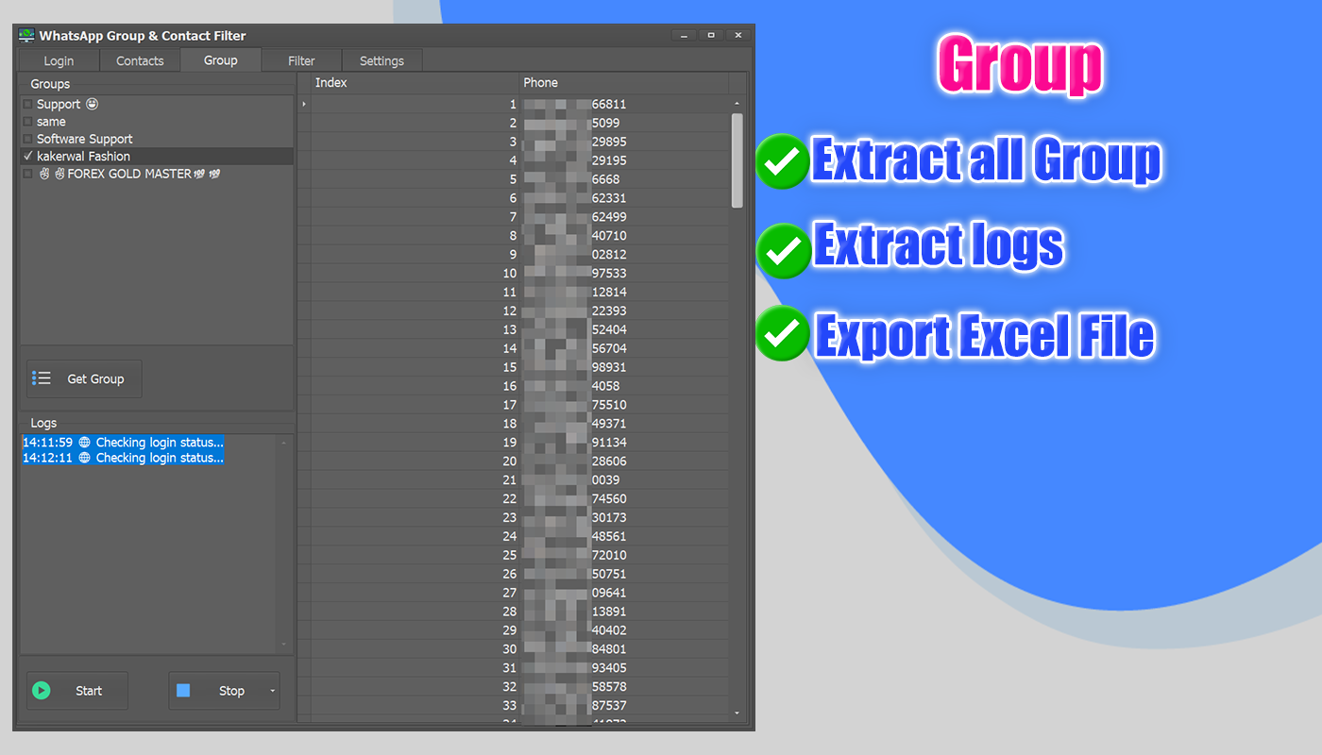Select the Group tab
The image size is (1322, 755).
(x=220, y=59)
